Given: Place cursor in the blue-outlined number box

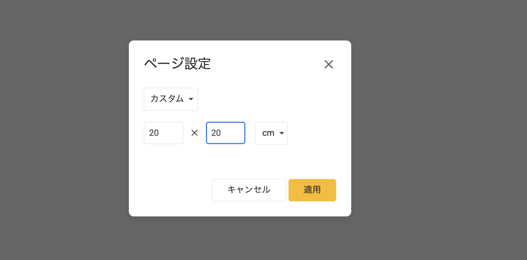Looking at the screenshot, I should click(x=226, y=133).
